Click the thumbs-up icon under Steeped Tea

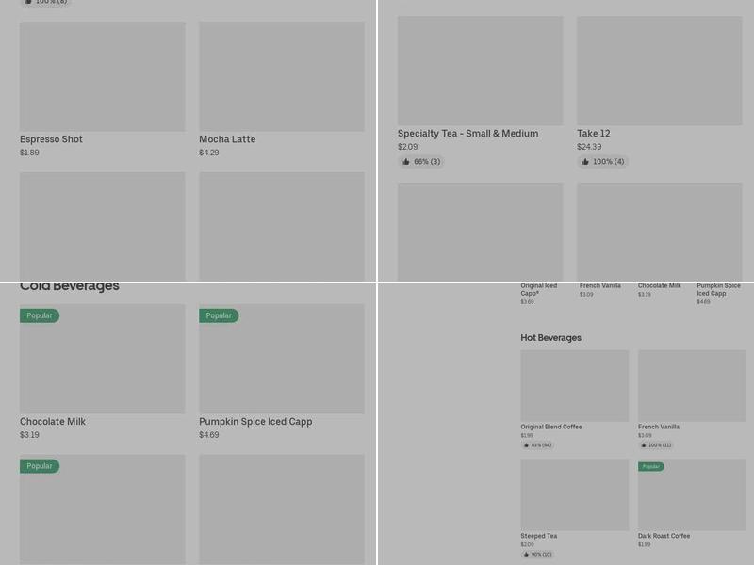click(526, 555)
